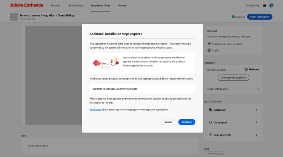Click the Adobe Exchange logo

(x=27, y=5)
